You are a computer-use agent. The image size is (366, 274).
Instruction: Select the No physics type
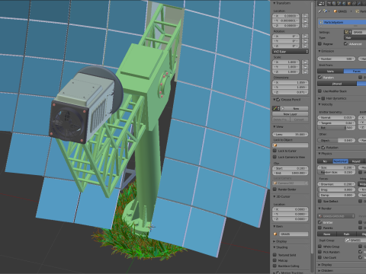(325, 161)
